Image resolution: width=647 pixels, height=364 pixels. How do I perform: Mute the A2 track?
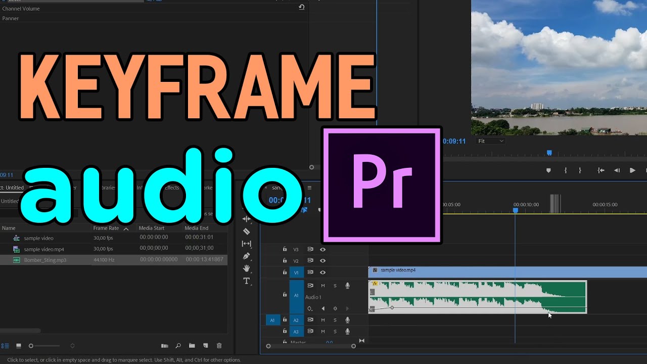pos(323,320)
